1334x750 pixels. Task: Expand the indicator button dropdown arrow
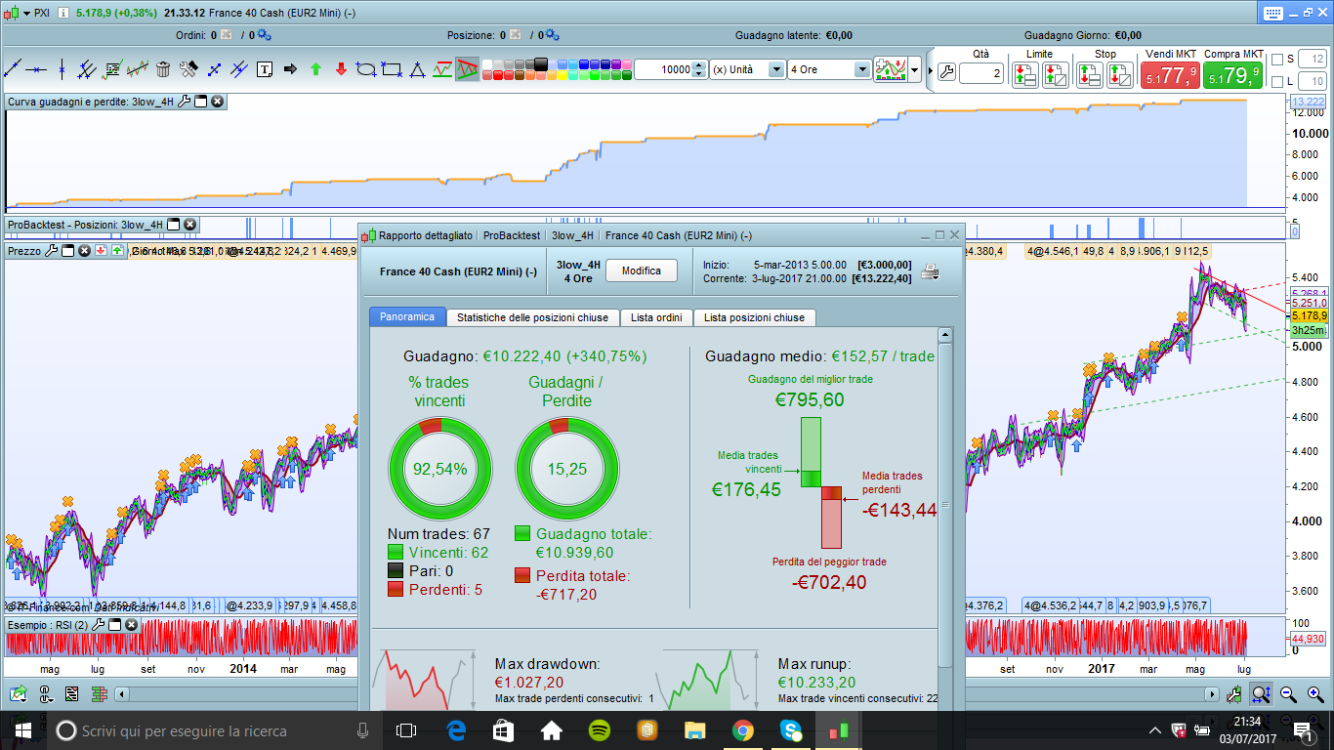[x=915, y=70]
